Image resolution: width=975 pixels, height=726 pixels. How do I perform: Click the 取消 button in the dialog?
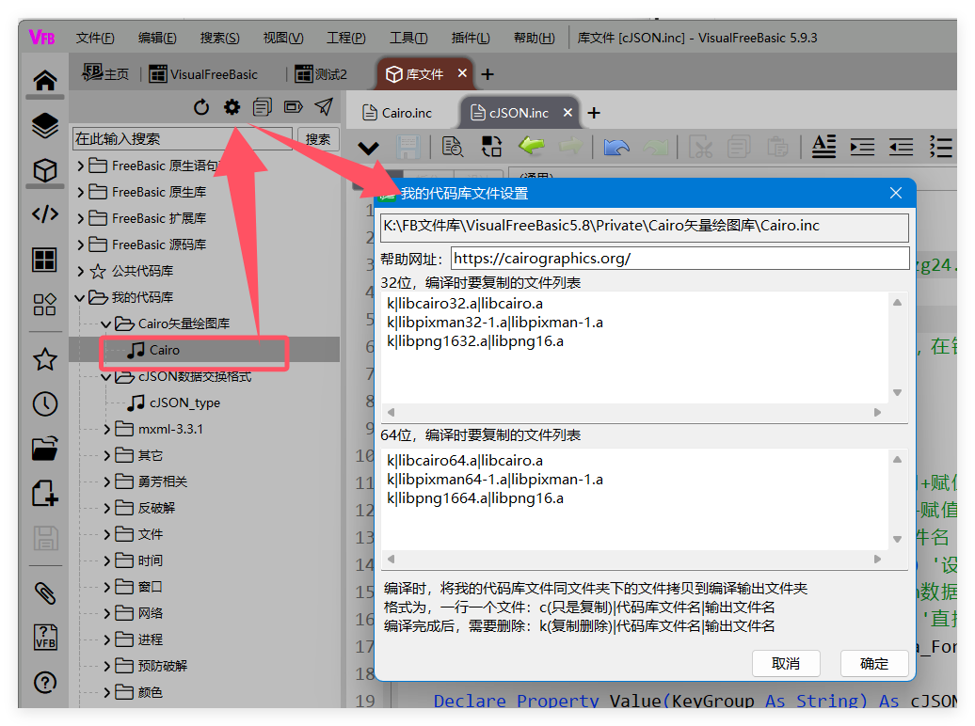tap(786, 663)
